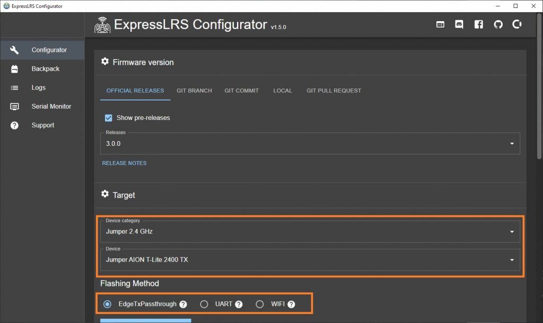The height and width of the screenshot is (323, 543).
Task: Open the Serial Monitor page
Action: click(x=42, y=106)
